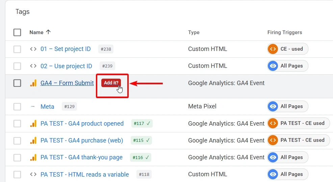Open PA TEST - HTML reads a variable tag

tap(85, 175)
